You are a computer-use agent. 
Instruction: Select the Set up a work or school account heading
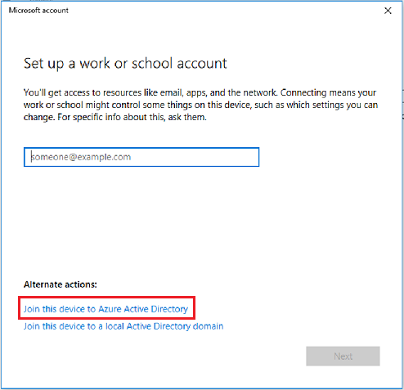(x=125, y=64)
